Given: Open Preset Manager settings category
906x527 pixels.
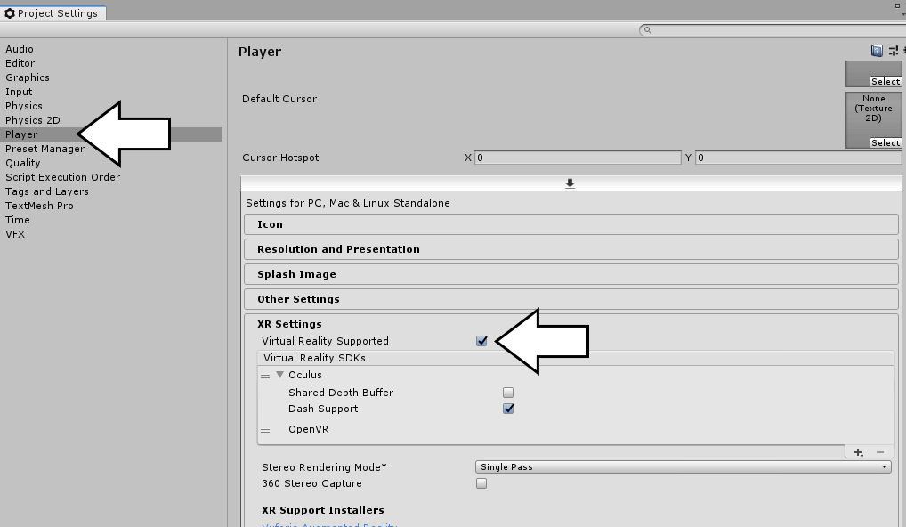Looking at the screenshot, I should (45, 149).
